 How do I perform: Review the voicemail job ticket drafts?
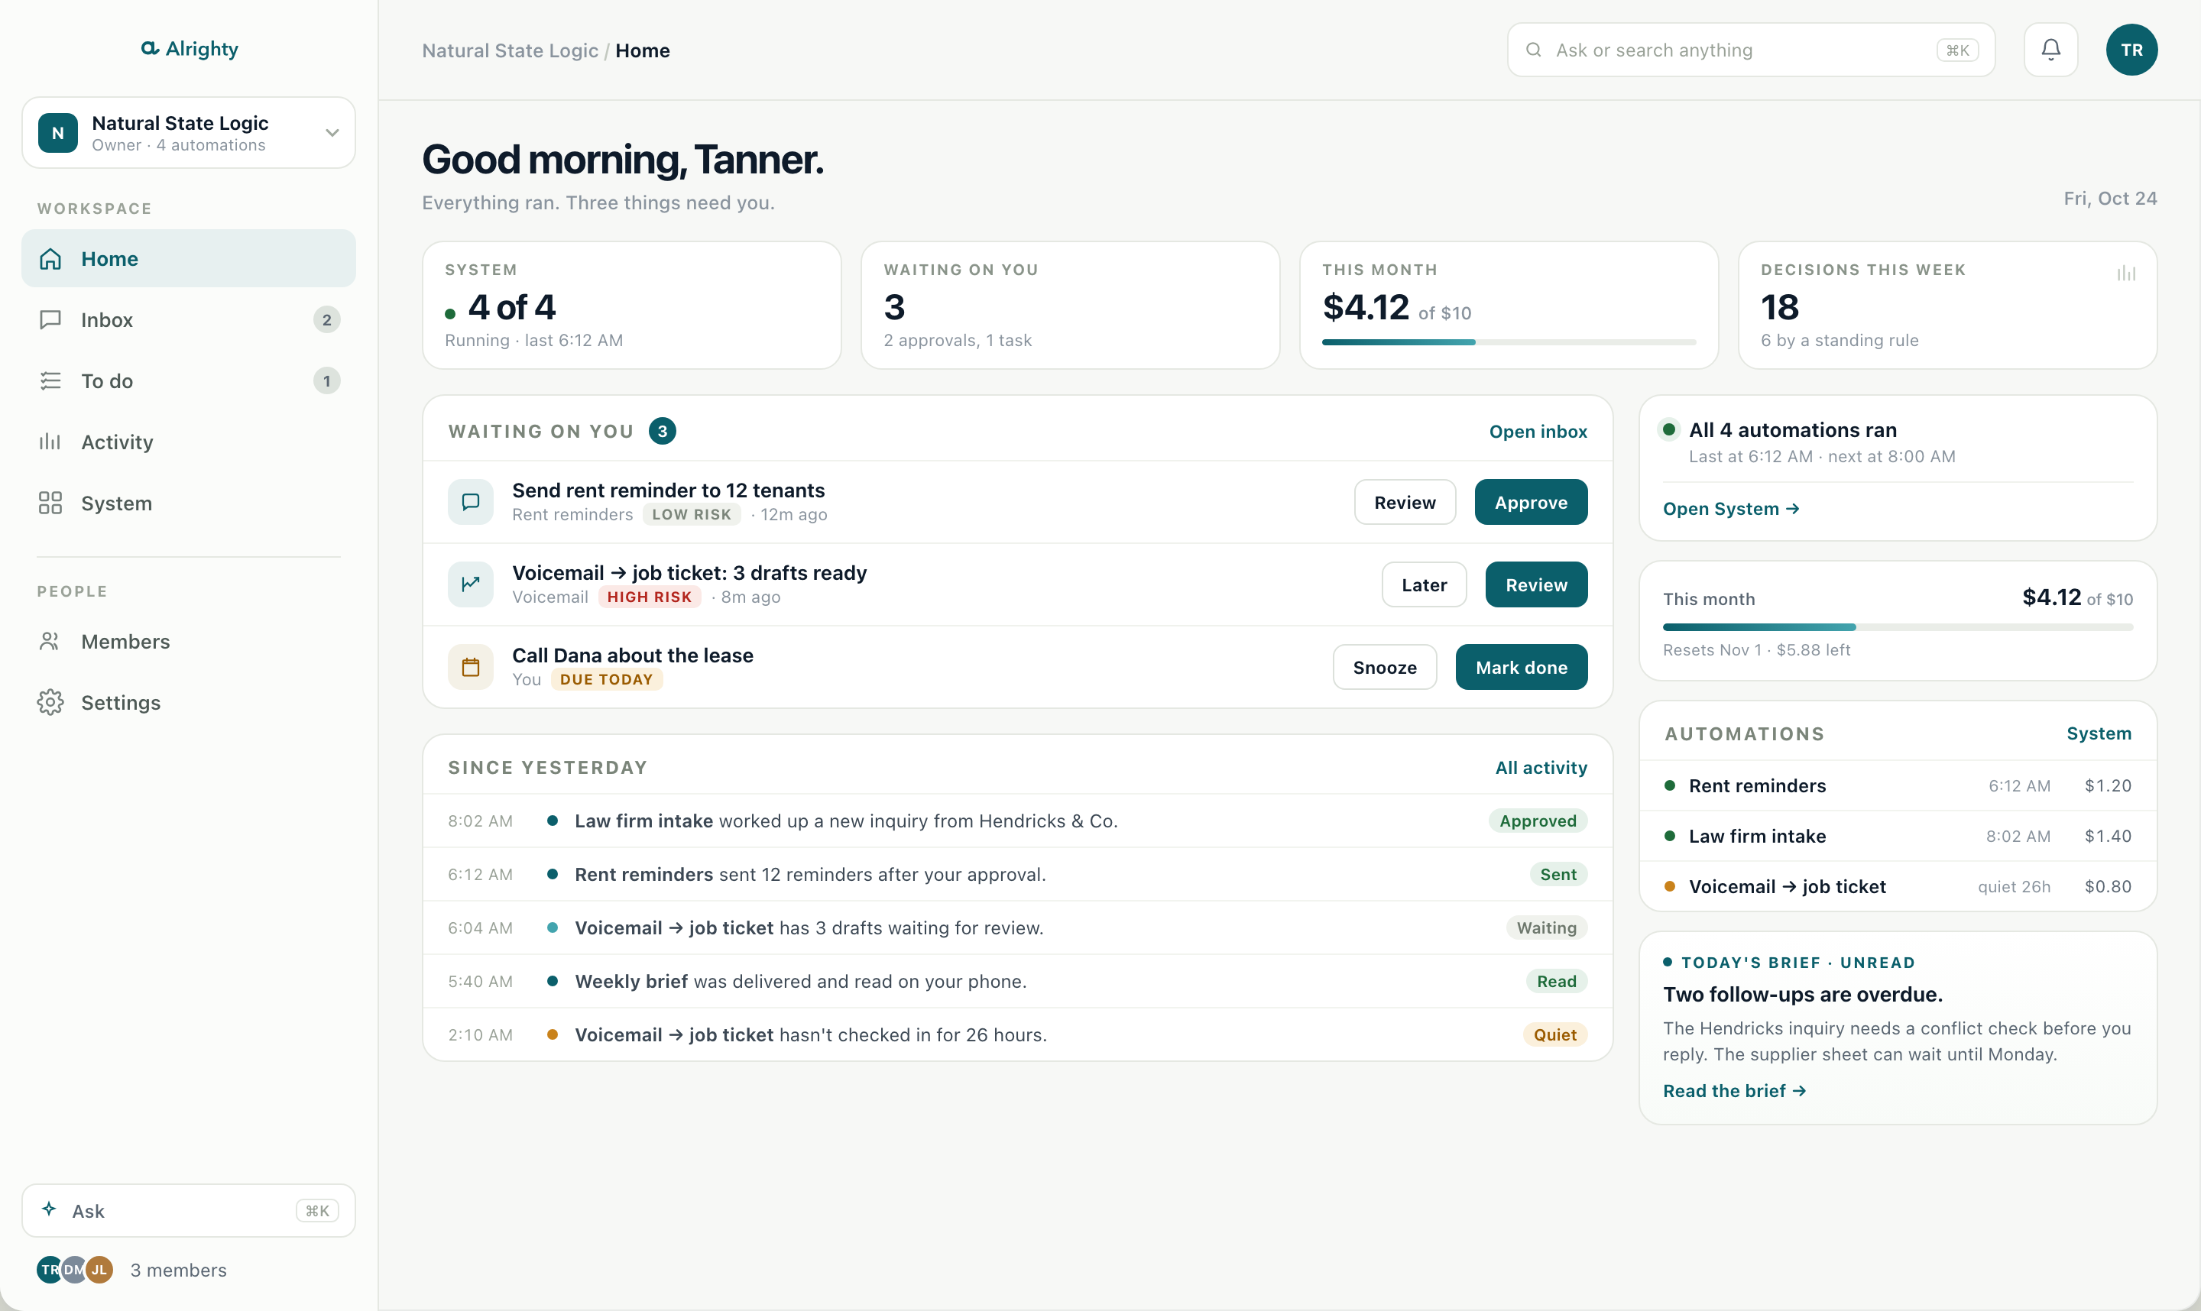(1535, 583)
